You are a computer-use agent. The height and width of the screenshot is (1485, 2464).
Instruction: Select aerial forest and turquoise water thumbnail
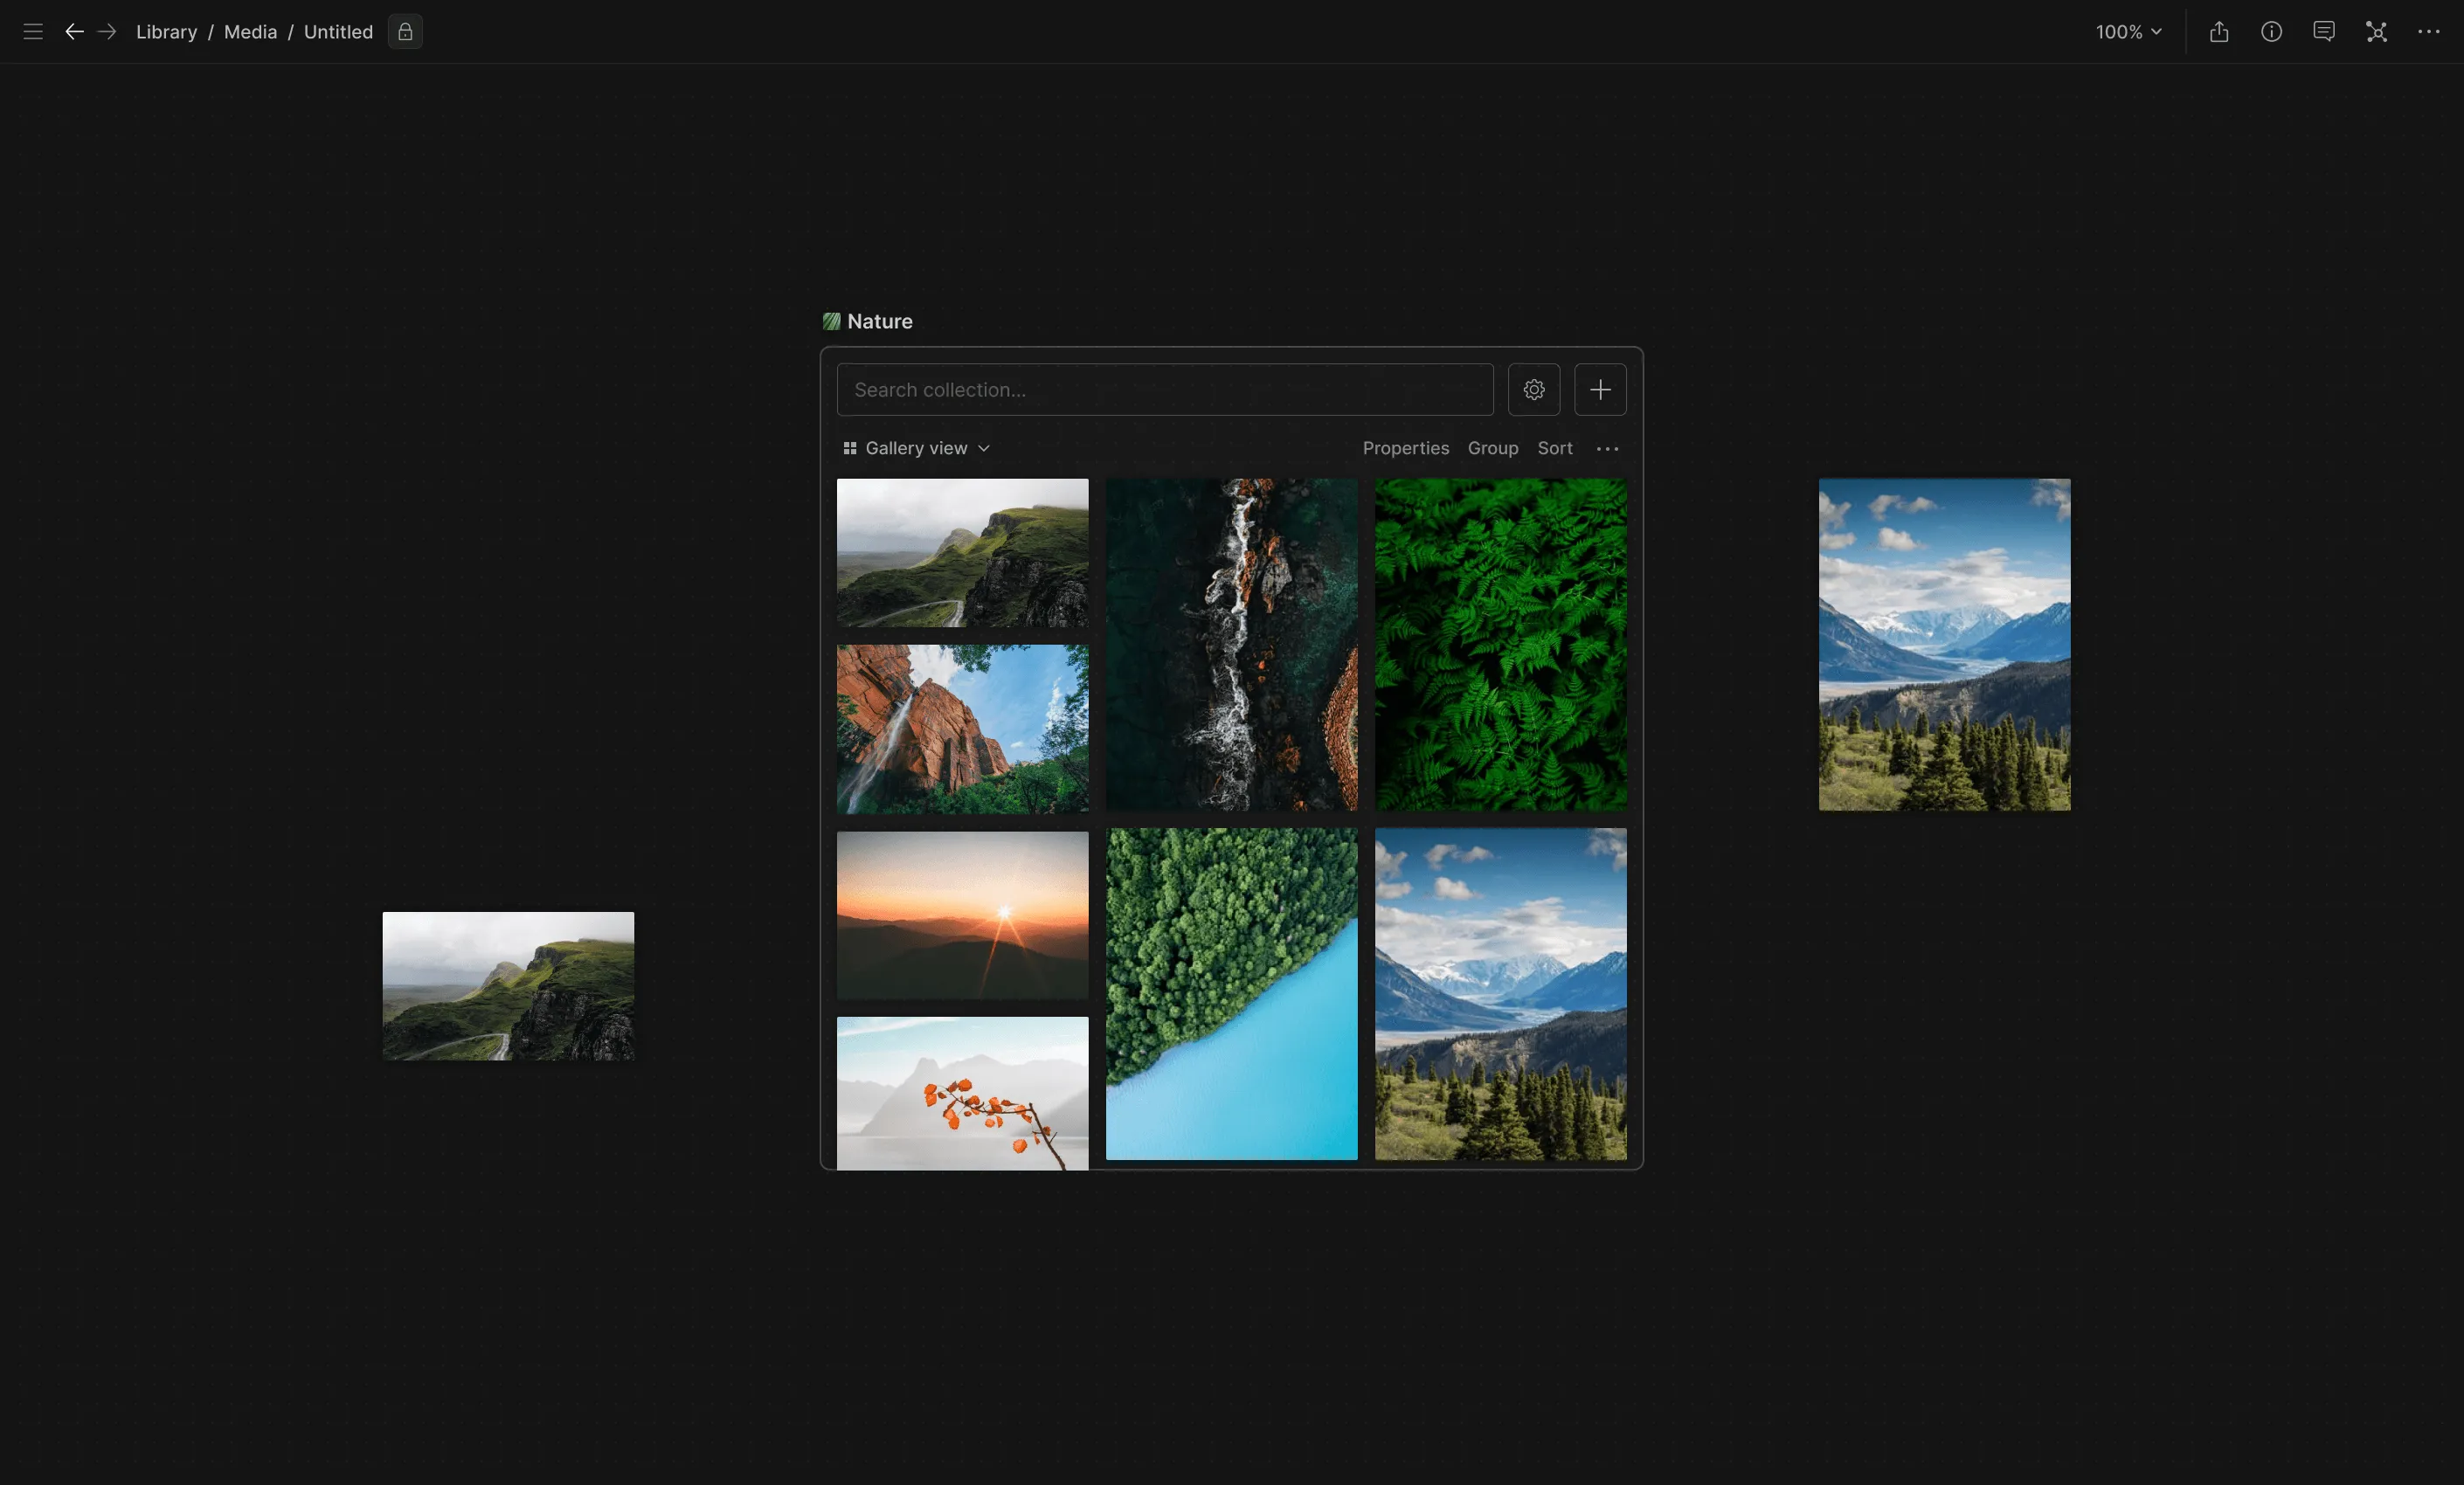1231,994
